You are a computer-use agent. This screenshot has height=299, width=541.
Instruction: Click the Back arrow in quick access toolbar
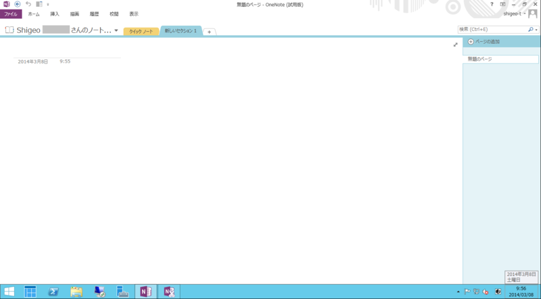click(x=18, y=4)
